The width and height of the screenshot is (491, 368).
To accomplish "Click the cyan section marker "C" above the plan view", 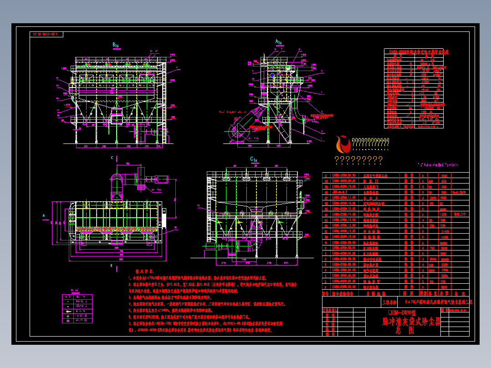I will [112, 158].
